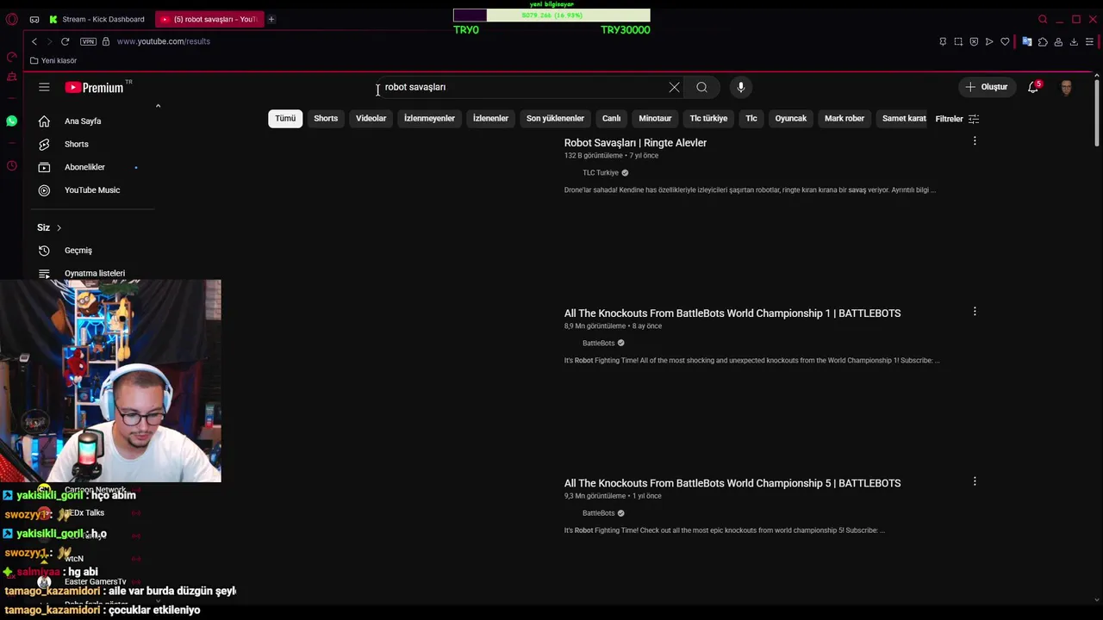The width and height of the screenshot is (1103, 620).
Task: Clear the search box with the X
Action: point(674,87)
